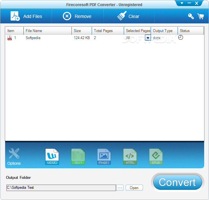
Task: Close the PDF Converter window
Action: pos(196,3)
